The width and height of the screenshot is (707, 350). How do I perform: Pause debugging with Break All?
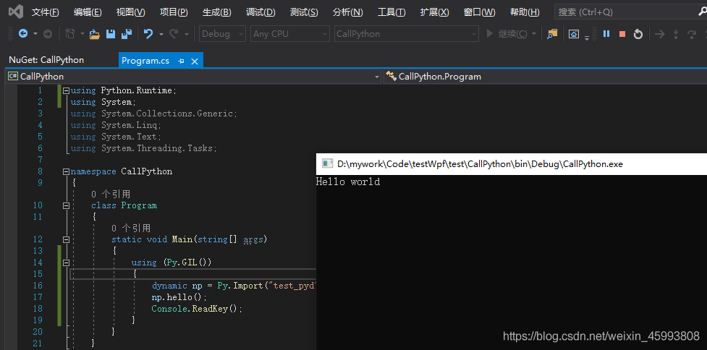tap(606, 34)
